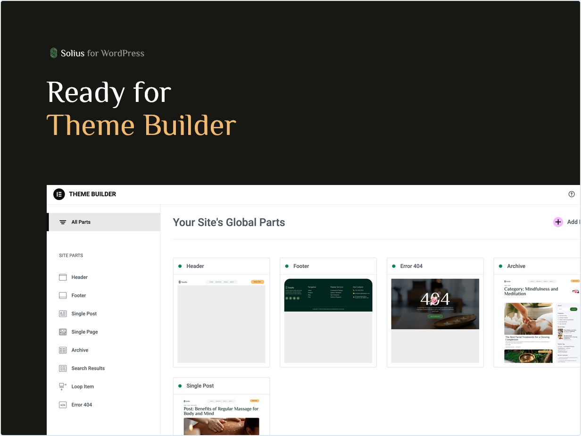Click the pink plus Add New icon
This screenshot has height=436, width=581.
click(558, 222)
